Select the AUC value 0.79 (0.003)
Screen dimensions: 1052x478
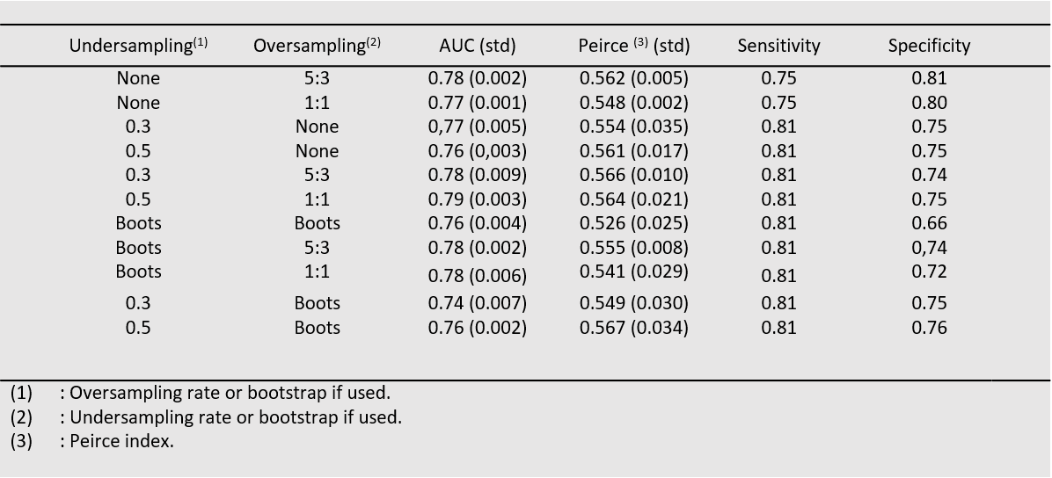(477, 199)
